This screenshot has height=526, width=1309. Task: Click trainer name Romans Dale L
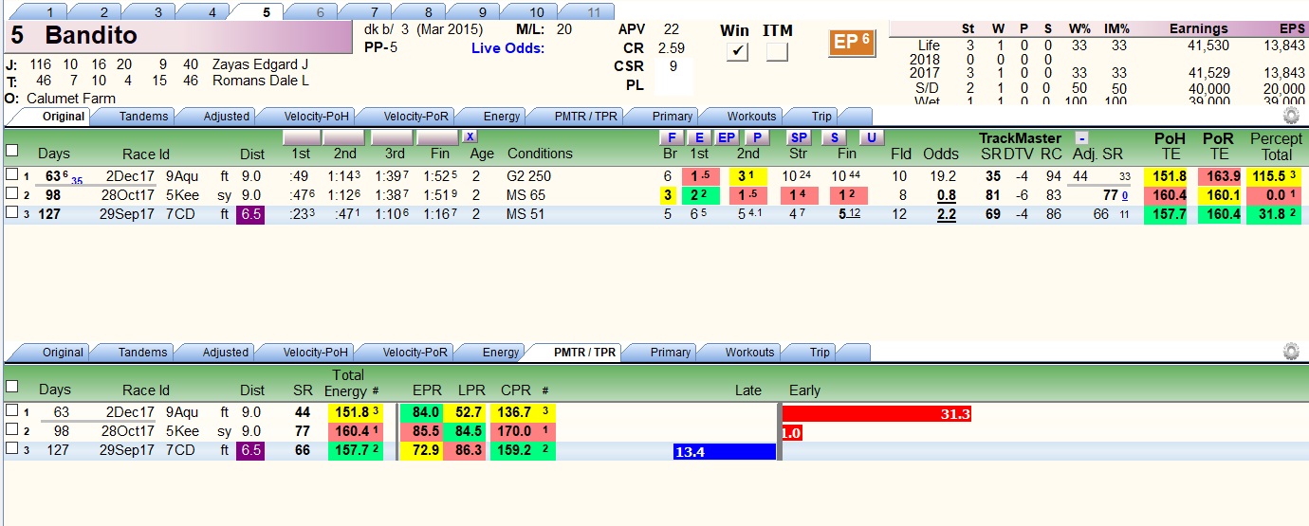tap(260, 82)
